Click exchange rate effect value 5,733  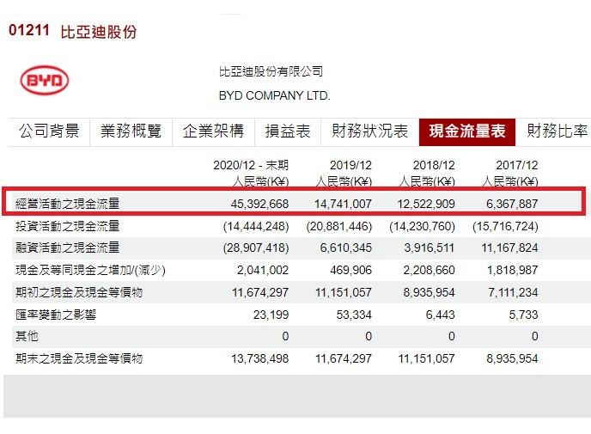point(523,315)
